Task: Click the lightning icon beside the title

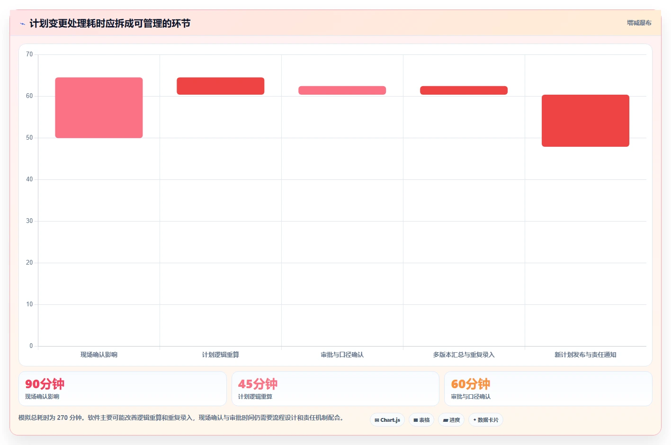Action: [23, 24]
